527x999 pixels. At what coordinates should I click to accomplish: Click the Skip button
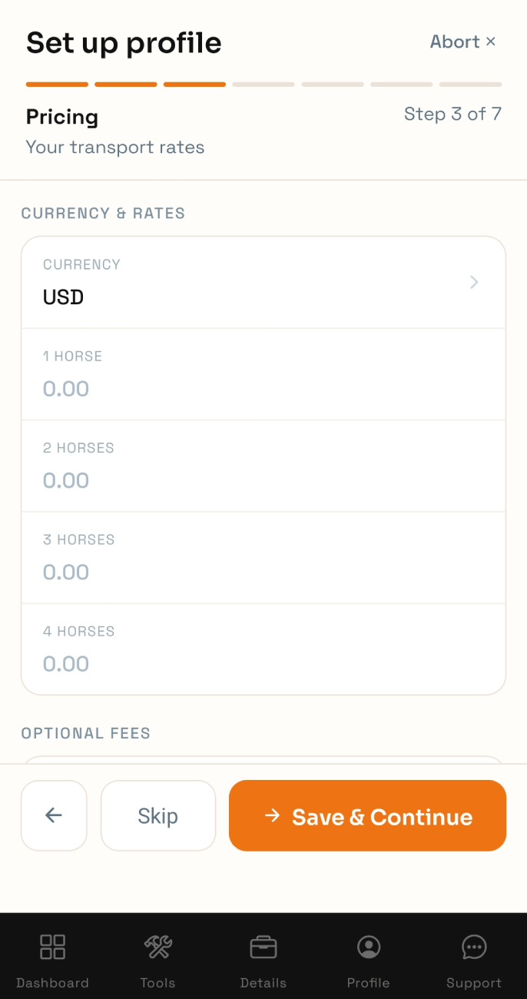tap(158, 815)
